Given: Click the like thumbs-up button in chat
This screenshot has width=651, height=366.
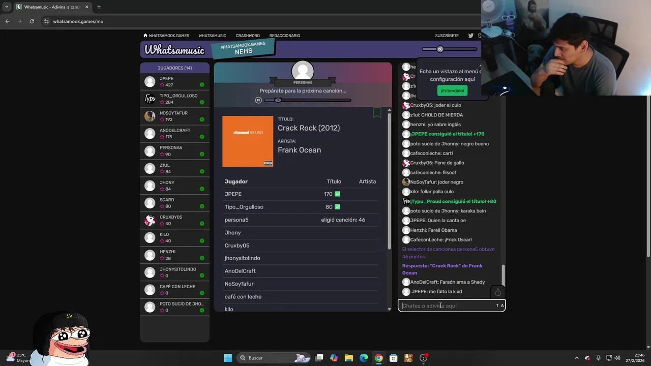Looking at the screenshot, I should [497, 292].
